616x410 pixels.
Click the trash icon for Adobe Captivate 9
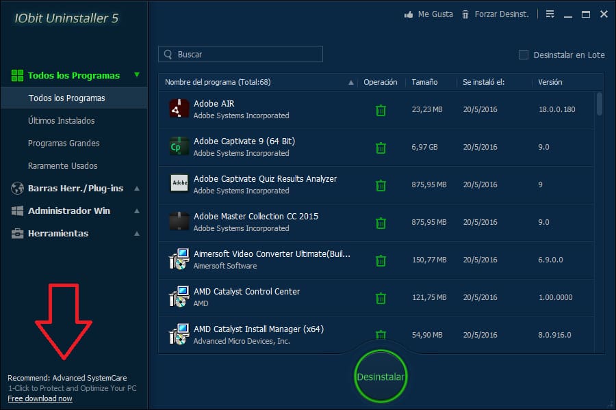381,148
